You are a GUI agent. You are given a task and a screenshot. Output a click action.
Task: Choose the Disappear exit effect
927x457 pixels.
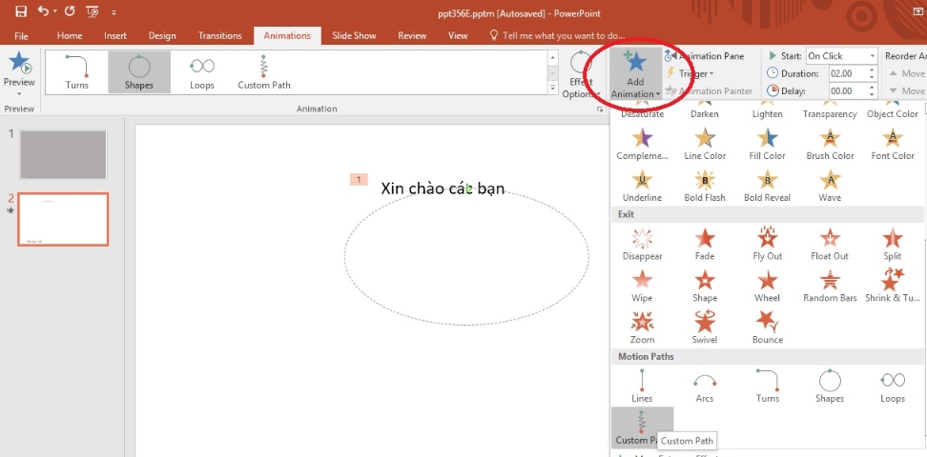(x=642, y=244)
